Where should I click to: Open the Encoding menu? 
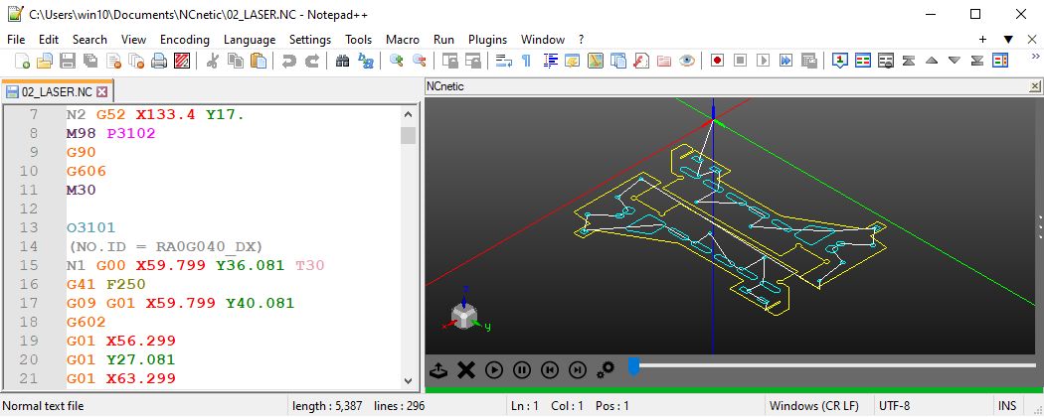[x=184, y=40]
